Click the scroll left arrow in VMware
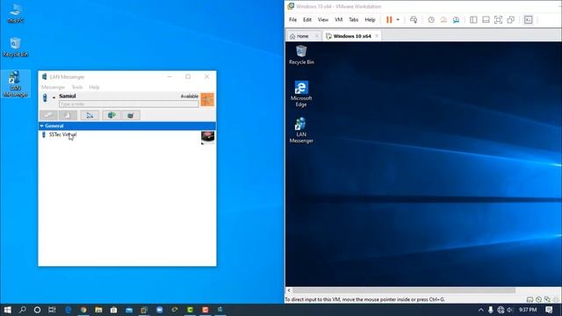The width and height of the screenshot is (562, 316). coord(289,291)
